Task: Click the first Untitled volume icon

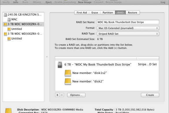Action: tap(9, 29)
